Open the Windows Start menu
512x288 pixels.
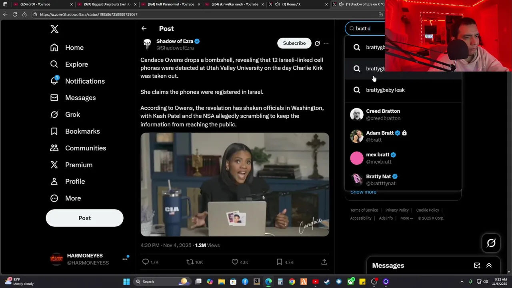pos(126,282)
